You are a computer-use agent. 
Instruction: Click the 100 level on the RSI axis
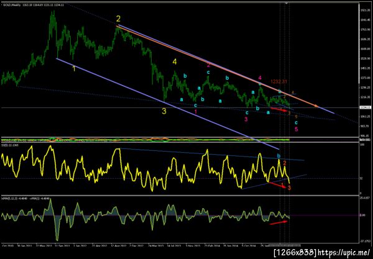click(362, 145)
